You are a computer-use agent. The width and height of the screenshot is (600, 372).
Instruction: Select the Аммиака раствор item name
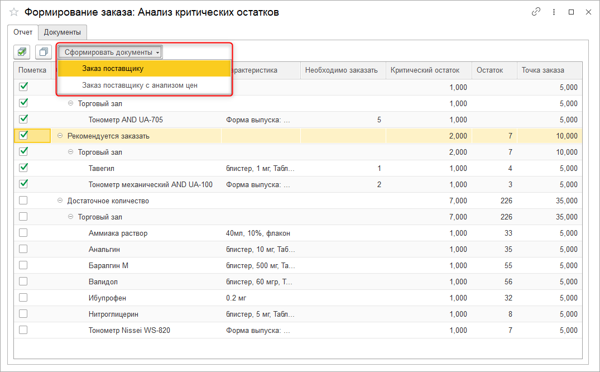tap(118, 233)
